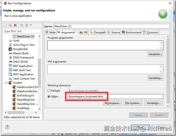Click the Name field
176x136 pixels.
112,26
